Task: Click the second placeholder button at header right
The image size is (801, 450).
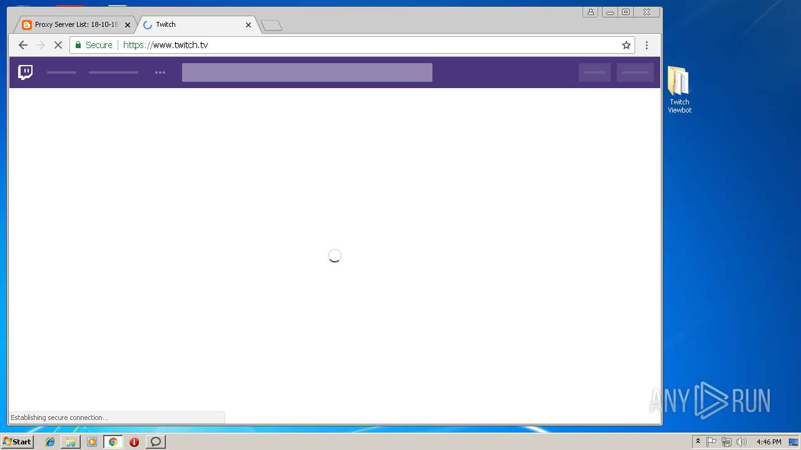Action: pos(635,72)
